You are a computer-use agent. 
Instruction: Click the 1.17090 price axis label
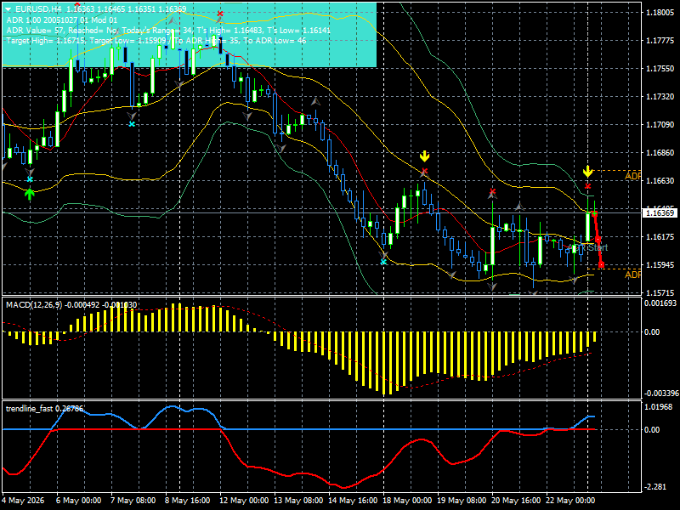(660, 125)
